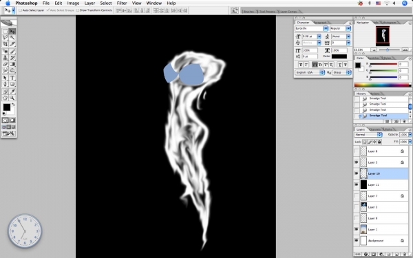Activate the Hand tool
The width and height of the screenshot is (413, 258).
point(5,98)
